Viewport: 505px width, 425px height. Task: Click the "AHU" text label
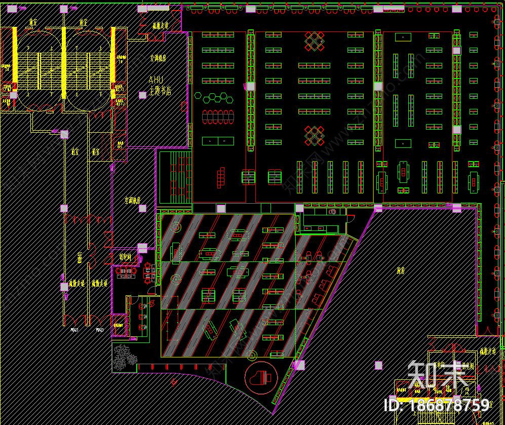point(156,80)
